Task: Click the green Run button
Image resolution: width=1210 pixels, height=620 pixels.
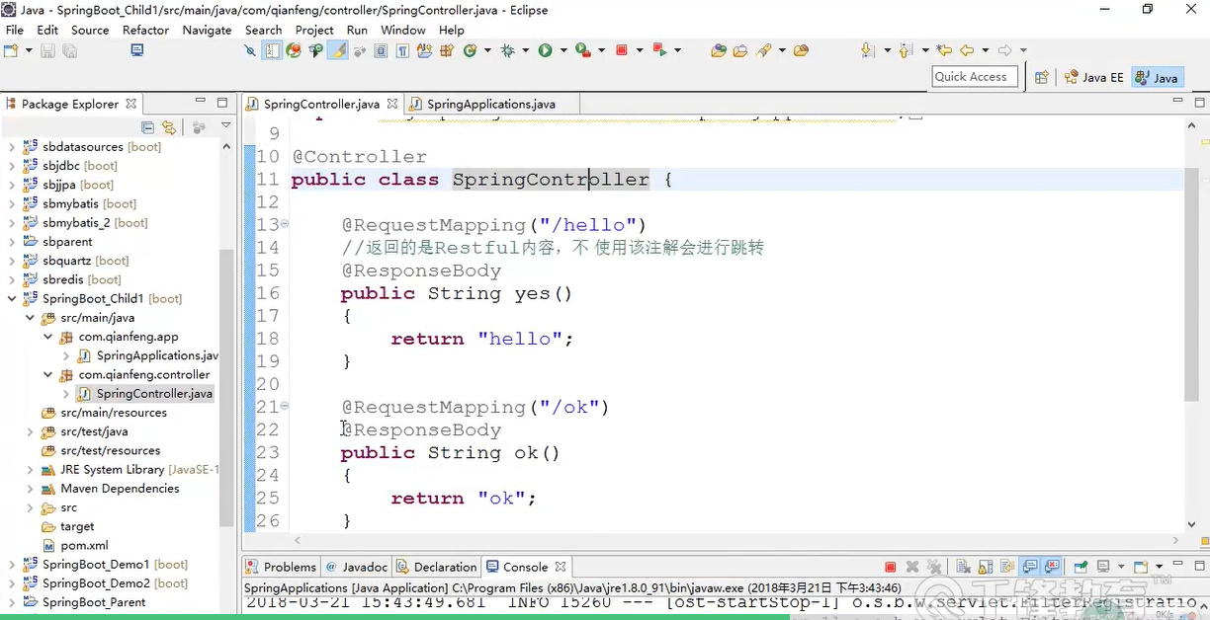Action: point(546,50)
